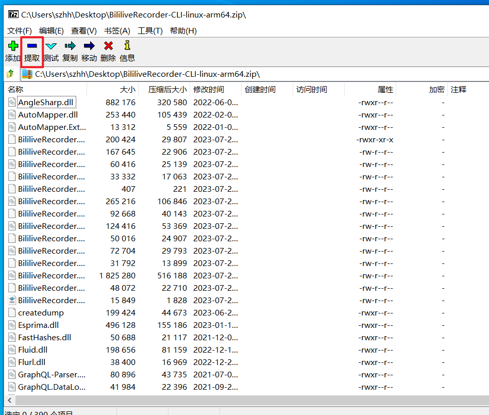Click the green Add (添加) toolbar icon
This screenshot has height=415, width=489.
coord(13,46)
